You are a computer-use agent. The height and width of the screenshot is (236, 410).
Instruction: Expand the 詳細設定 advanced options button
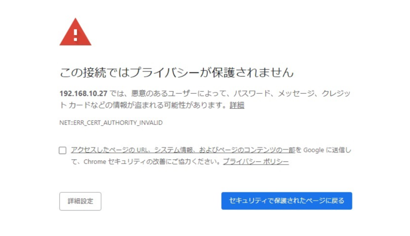point(80,201)
